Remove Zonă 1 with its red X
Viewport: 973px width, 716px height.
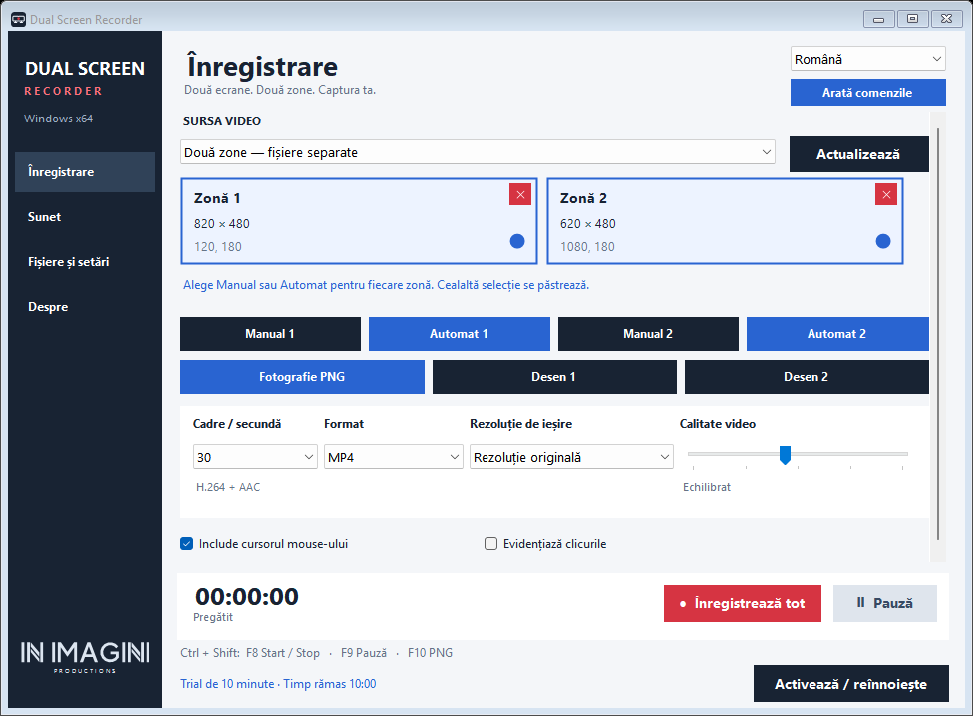[520, 194]
